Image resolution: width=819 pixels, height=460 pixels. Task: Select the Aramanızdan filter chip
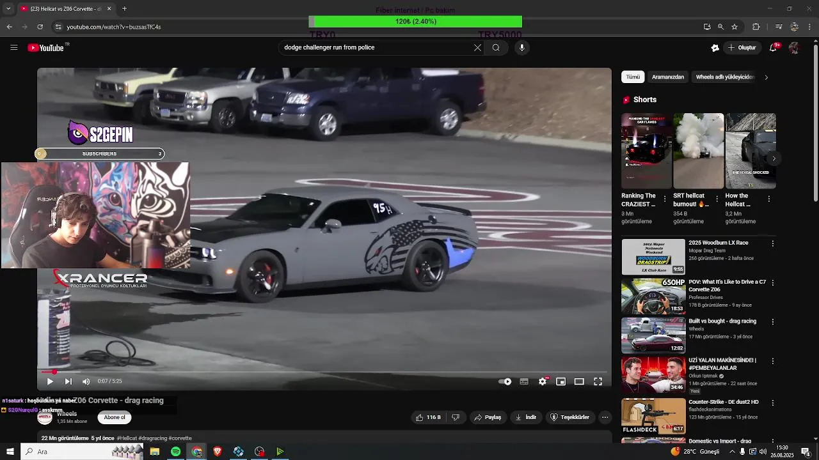[x=668, y=77]
